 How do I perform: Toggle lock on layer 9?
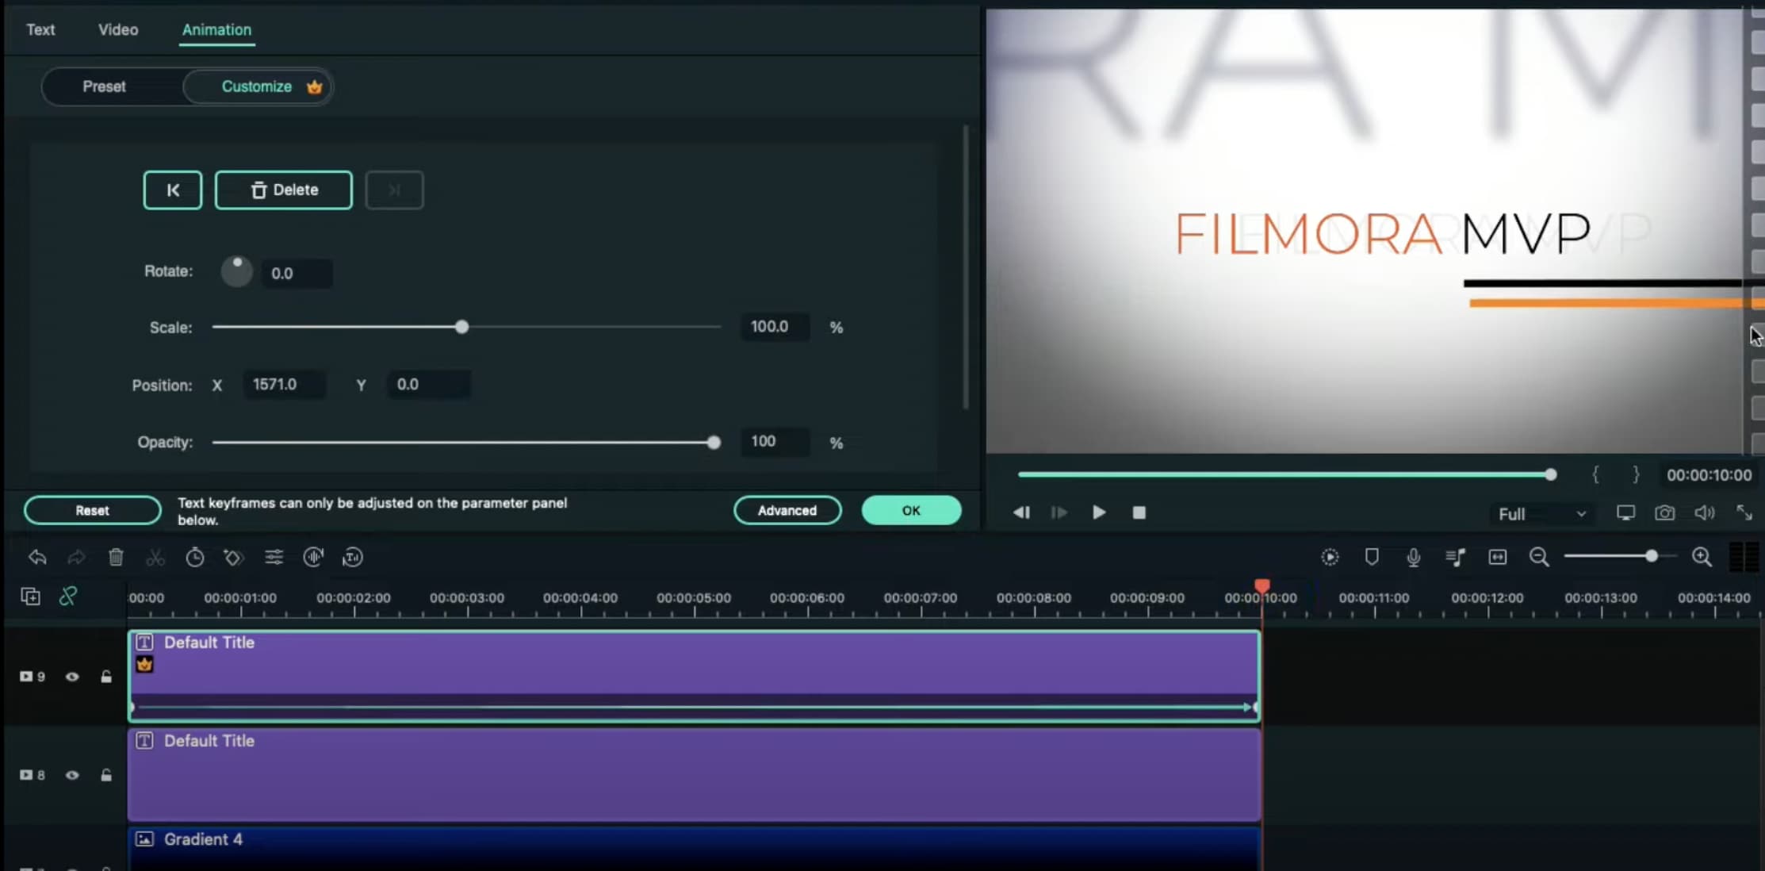pyautogui.click(x=105, y=676)
